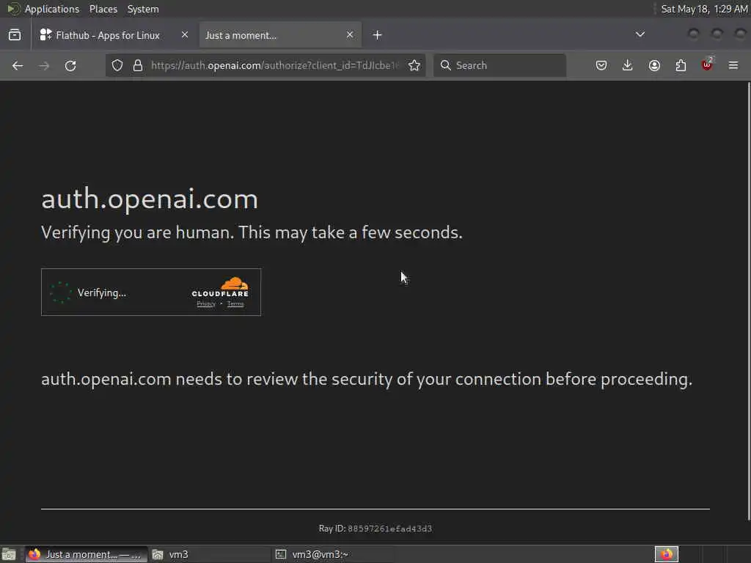Screen dimensions: 751x563
Task: Close the Just a moment tab
Action: pos(350,34)
